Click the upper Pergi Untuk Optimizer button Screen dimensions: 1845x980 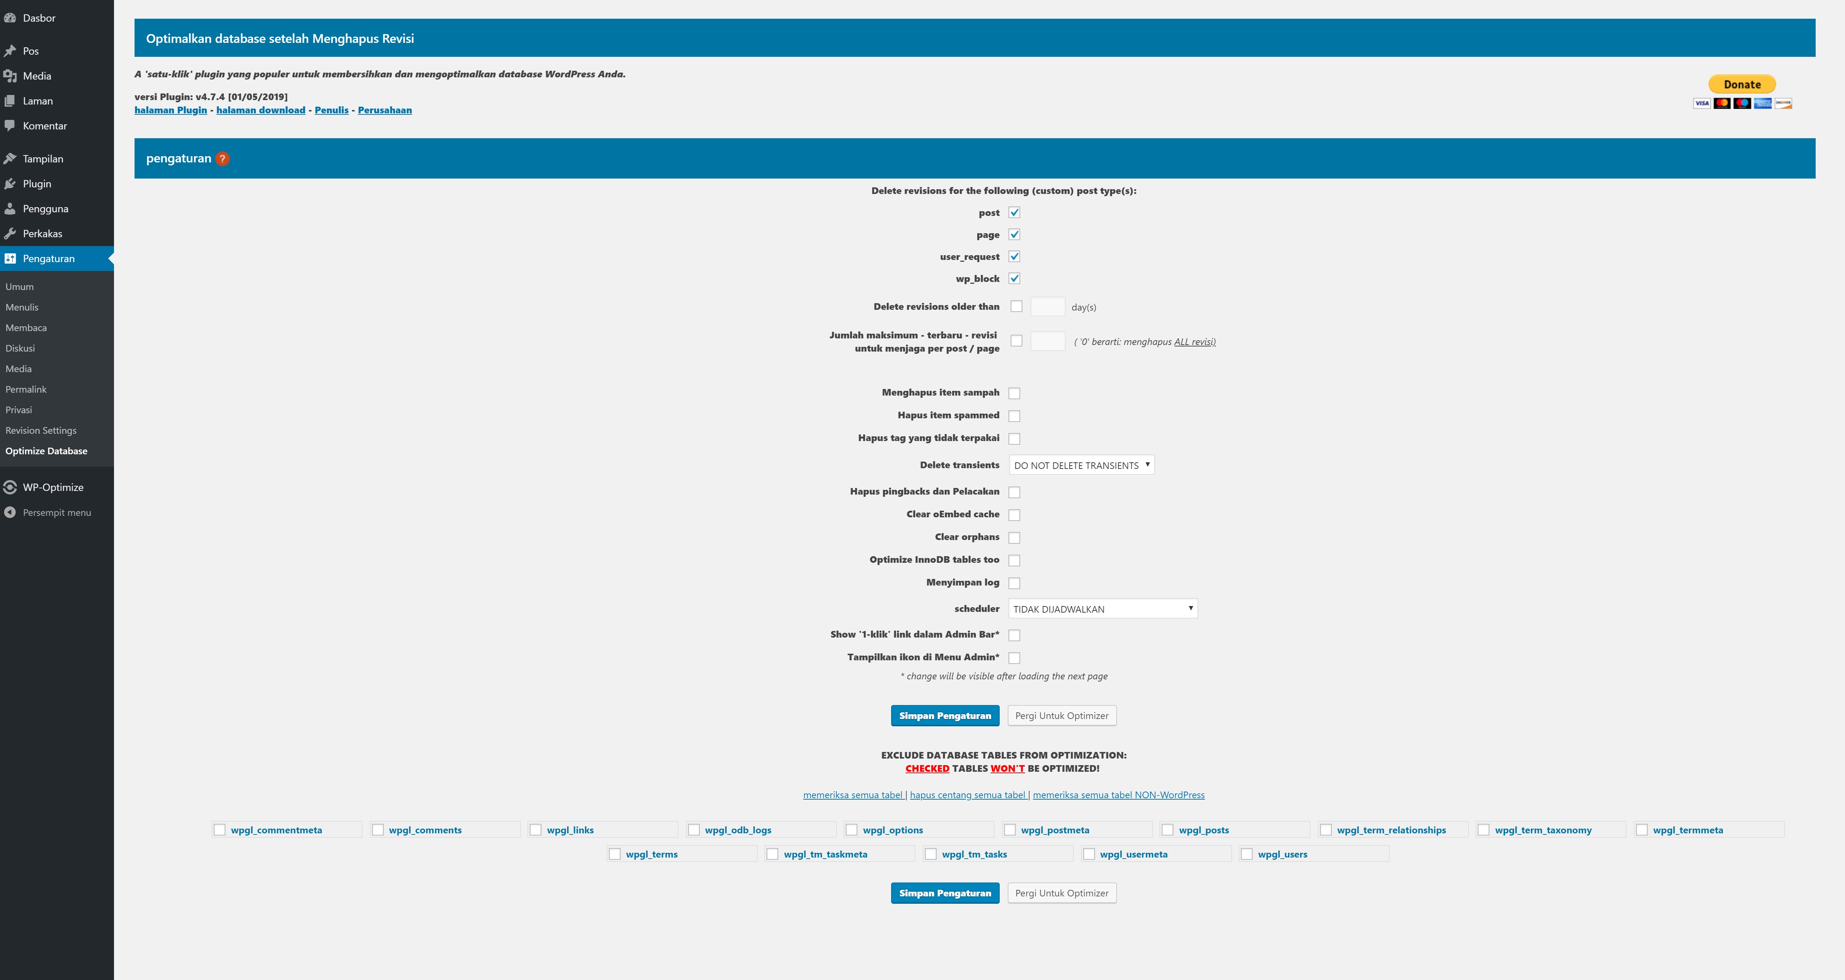click(1062, 716)
